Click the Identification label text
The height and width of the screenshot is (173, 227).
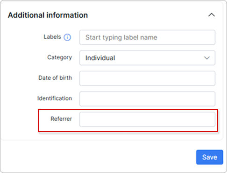[55, 98]
